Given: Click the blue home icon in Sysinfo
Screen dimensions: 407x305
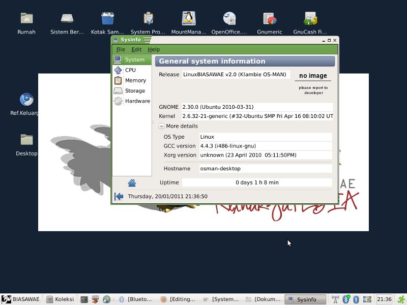Looking at the screenshot, I should [132, 183].
